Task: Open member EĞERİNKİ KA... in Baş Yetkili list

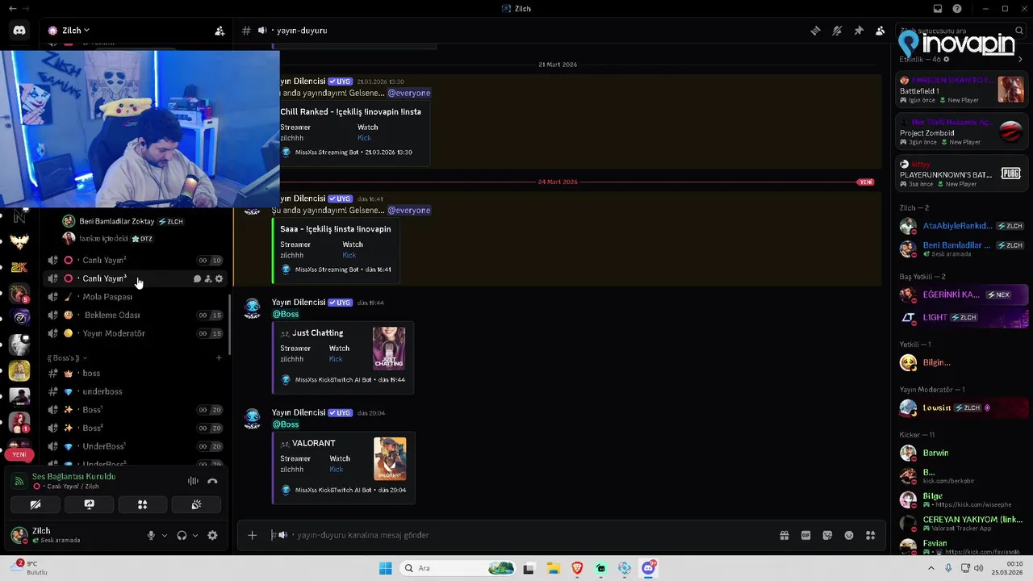Action: click(963, 295)
